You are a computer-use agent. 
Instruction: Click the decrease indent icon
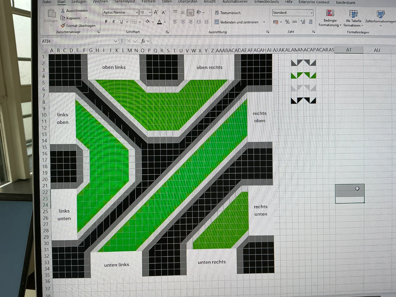click(x=199, y=22)
